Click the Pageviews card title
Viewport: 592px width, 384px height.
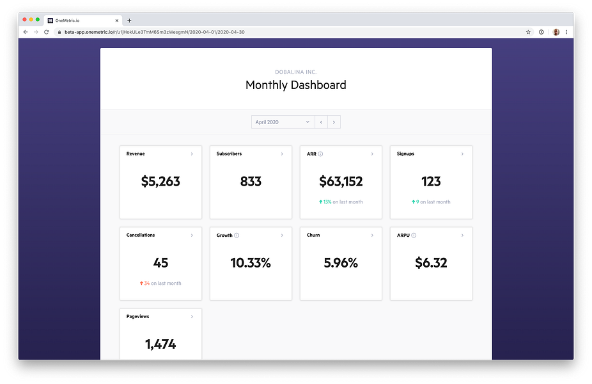(x=138, y=317)
